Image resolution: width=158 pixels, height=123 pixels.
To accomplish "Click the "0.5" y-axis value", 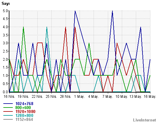I will 5,84.
